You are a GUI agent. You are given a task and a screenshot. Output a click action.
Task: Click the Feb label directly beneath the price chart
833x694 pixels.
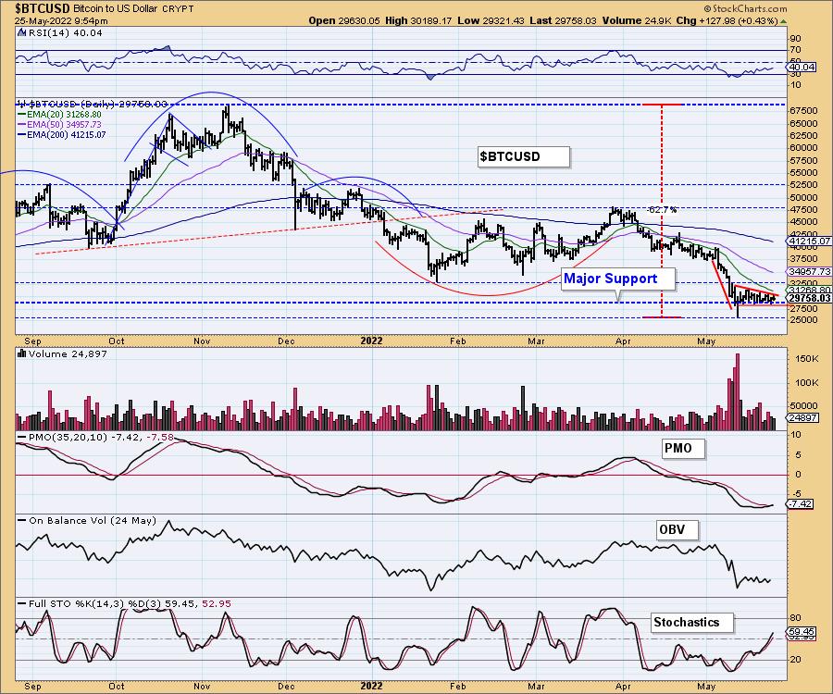point(458,341)
